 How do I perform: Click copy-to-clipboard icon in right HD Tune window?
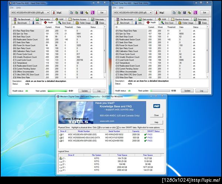[x=174, y=13]
